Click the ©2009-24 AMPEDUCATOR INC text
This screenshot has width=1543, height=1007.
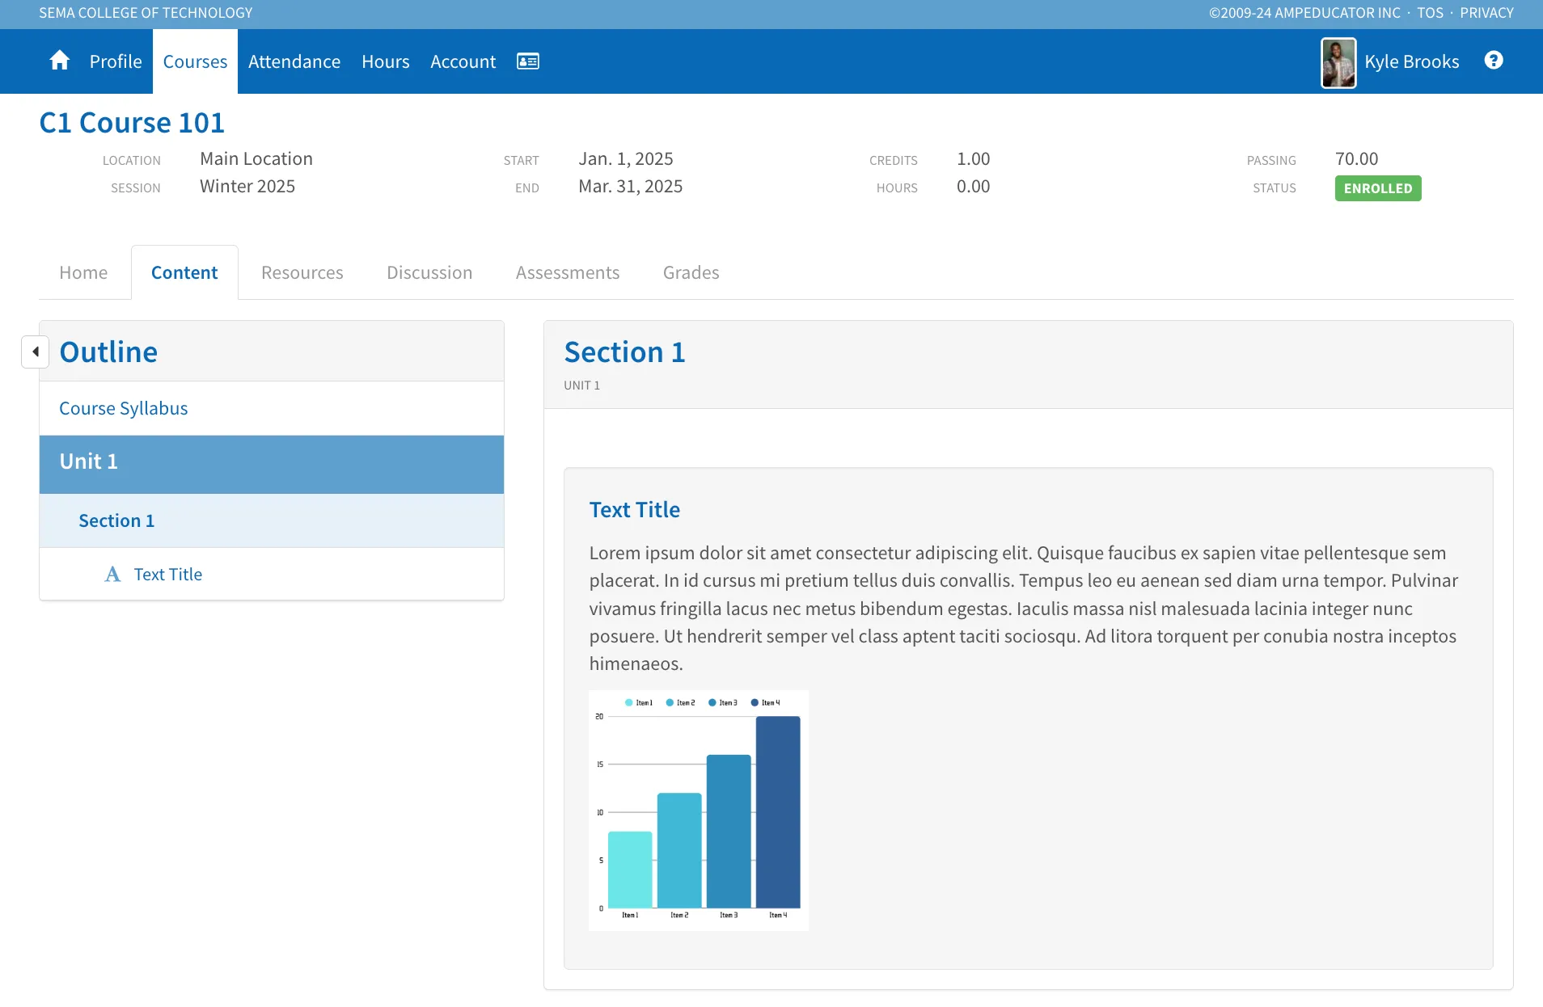pyautogui.click(x=1304, y=13)
